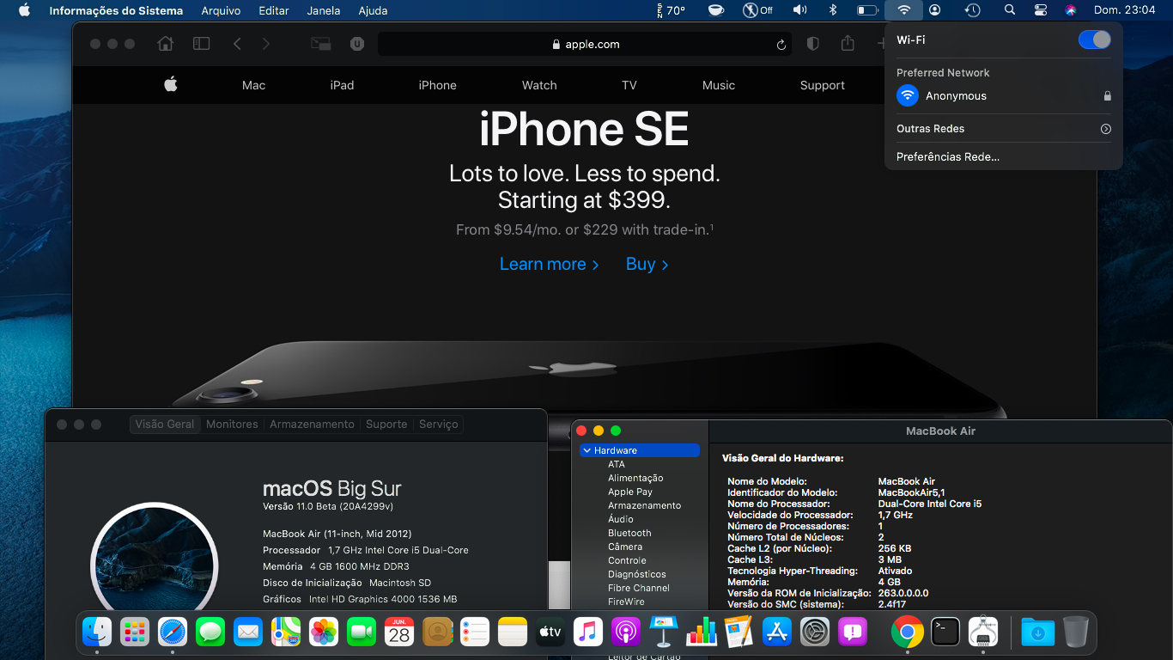Viewport: 1173px width, 660px height.
Task: Open Siri from the menu bar
Action: (1071, 10)
